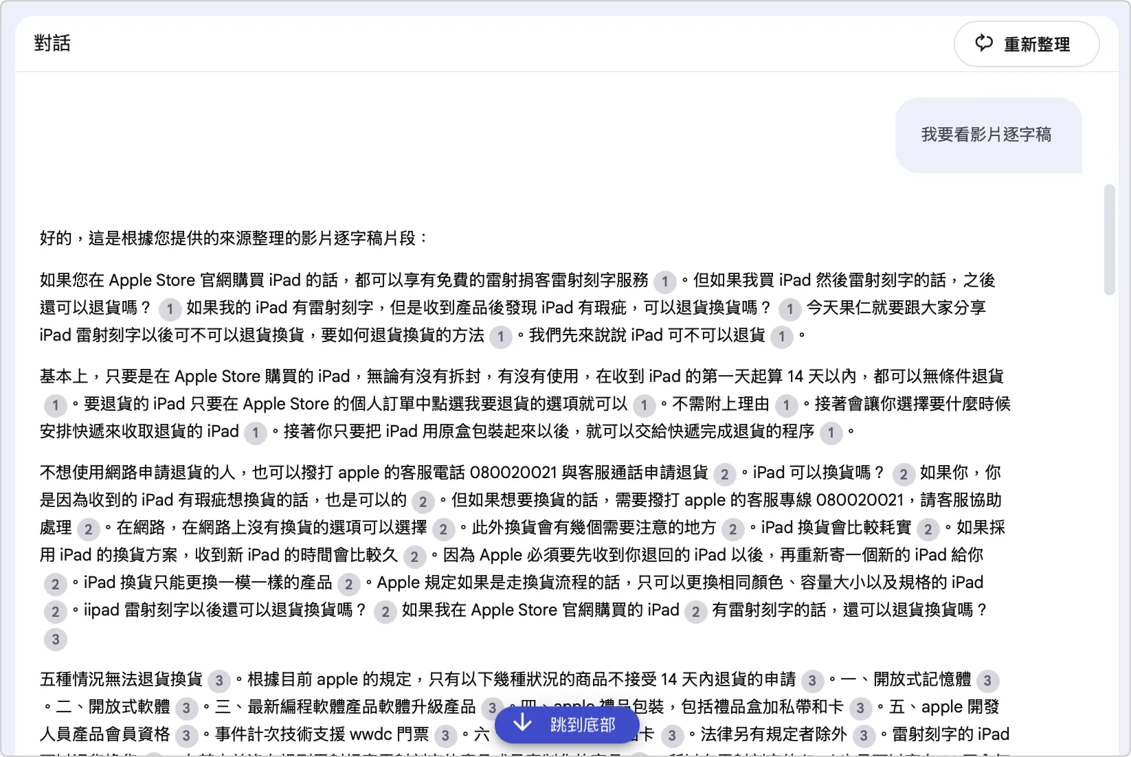Open citation 3 after wwdc 門票
1131x757 pixels.
445,735
